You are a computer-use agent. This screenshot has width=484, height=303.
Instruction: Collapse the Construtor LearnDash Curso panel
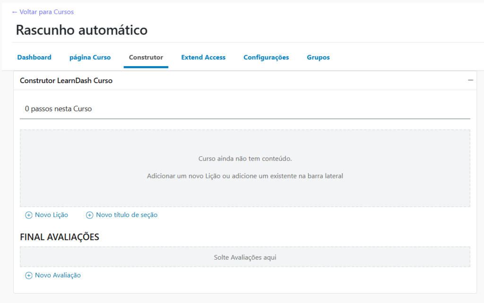470,81
